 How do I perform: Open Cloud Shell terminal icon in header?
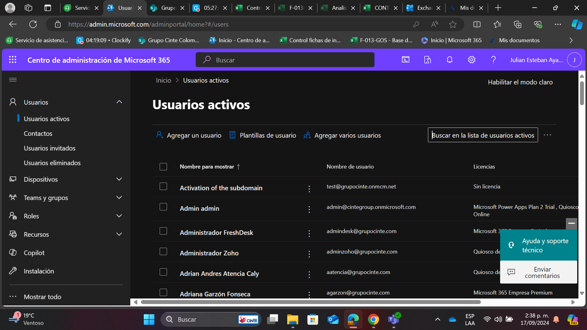click(x=406, y=60)
